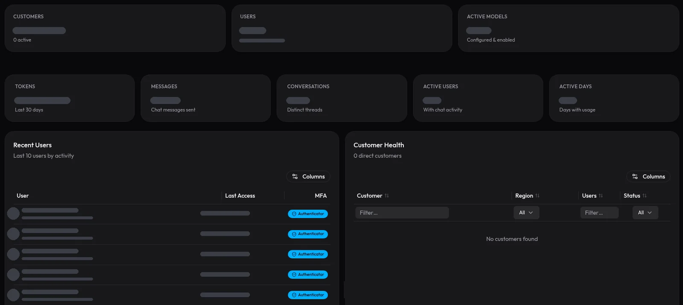The image size is (683, 305).
Task: Click 'Last 10 users by activity' subtitle
Action: pos(44,156)
